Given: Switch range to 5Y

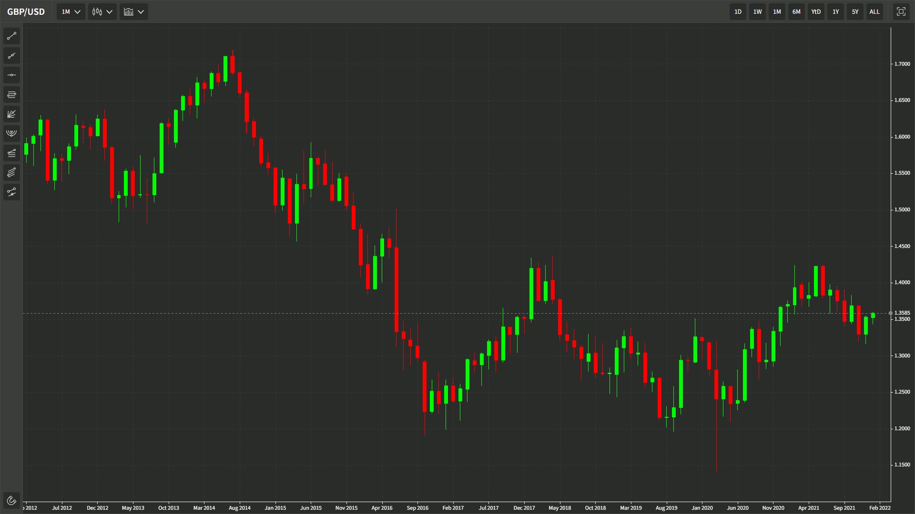Looking at the screenshot, I should [855, 12].
